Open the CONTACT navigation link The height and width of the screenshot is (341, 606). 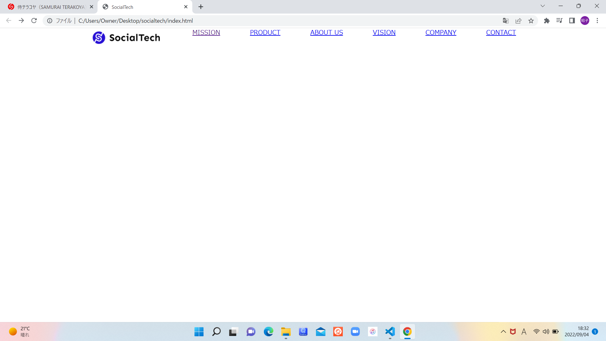tap(501, 33)
